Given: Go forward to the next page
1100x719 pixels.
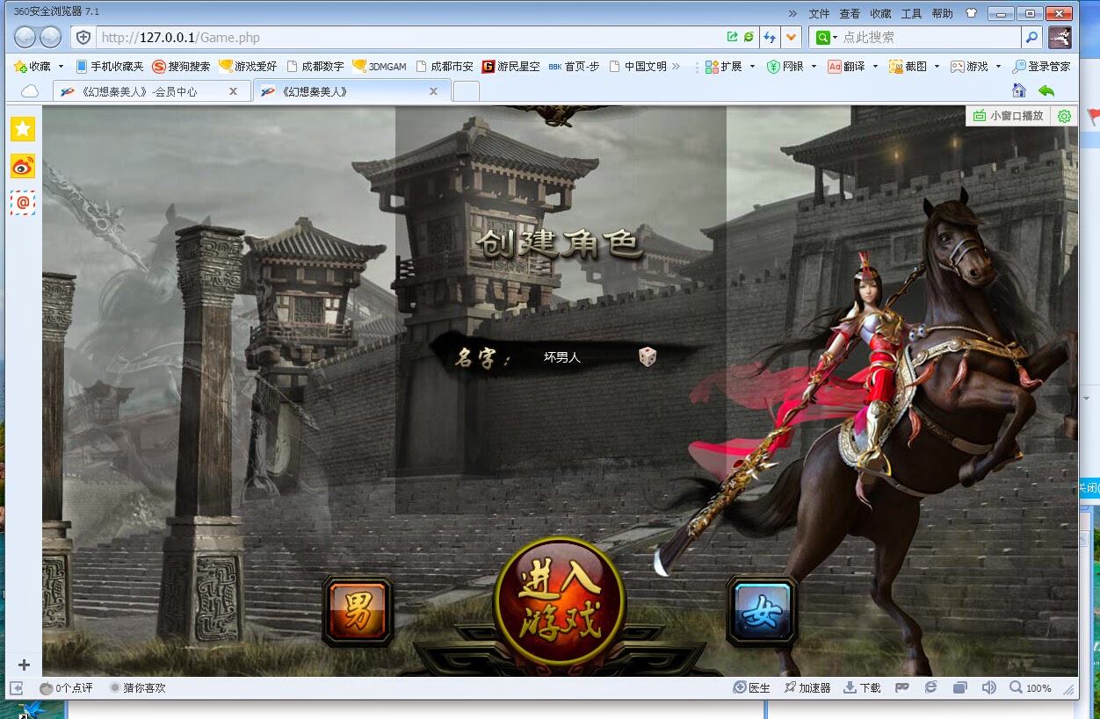Looking at the screenshot, I should coord(51,37).
